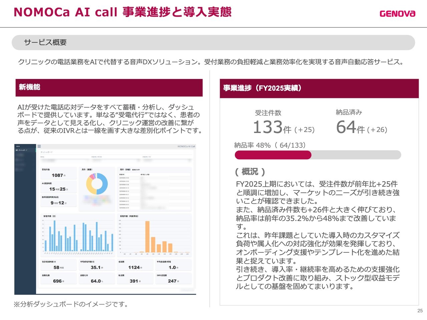Click the 転送数 391 card
The image size is (427, 320).
click(135, 279)
